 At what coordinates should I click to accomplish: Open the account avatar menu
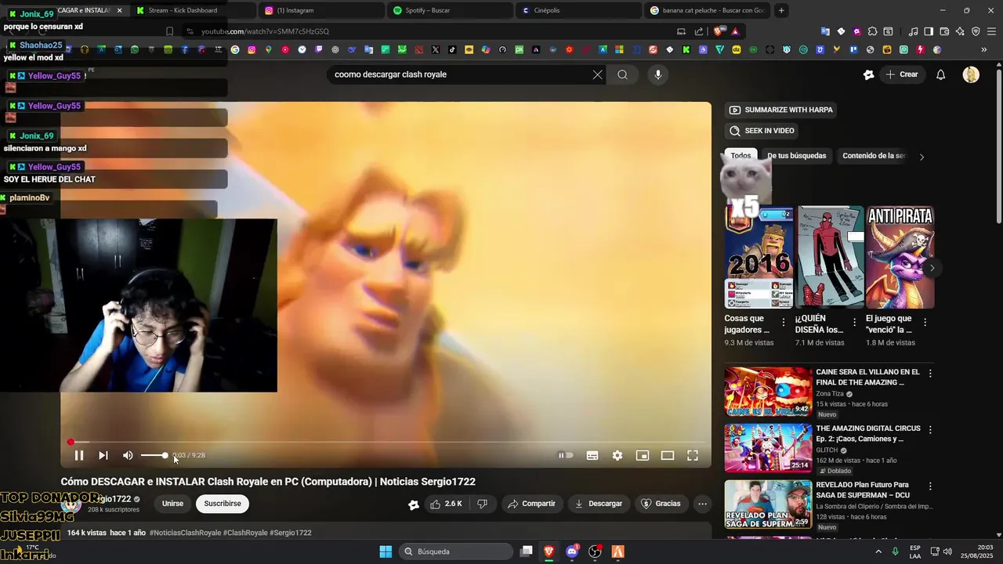tap(971, 74)
